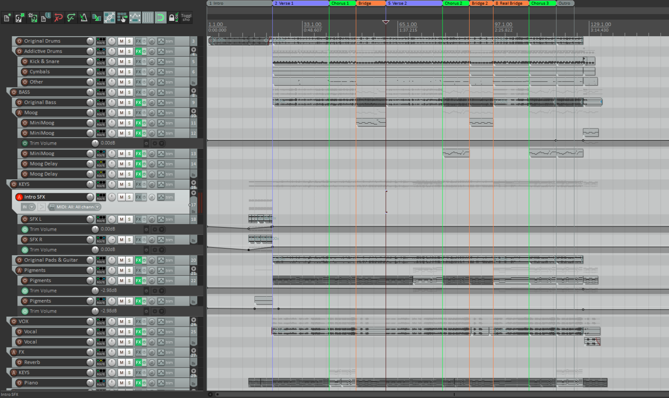
Task: Disarm recording on Intro SFX track
Action: [x=19, y=197]
